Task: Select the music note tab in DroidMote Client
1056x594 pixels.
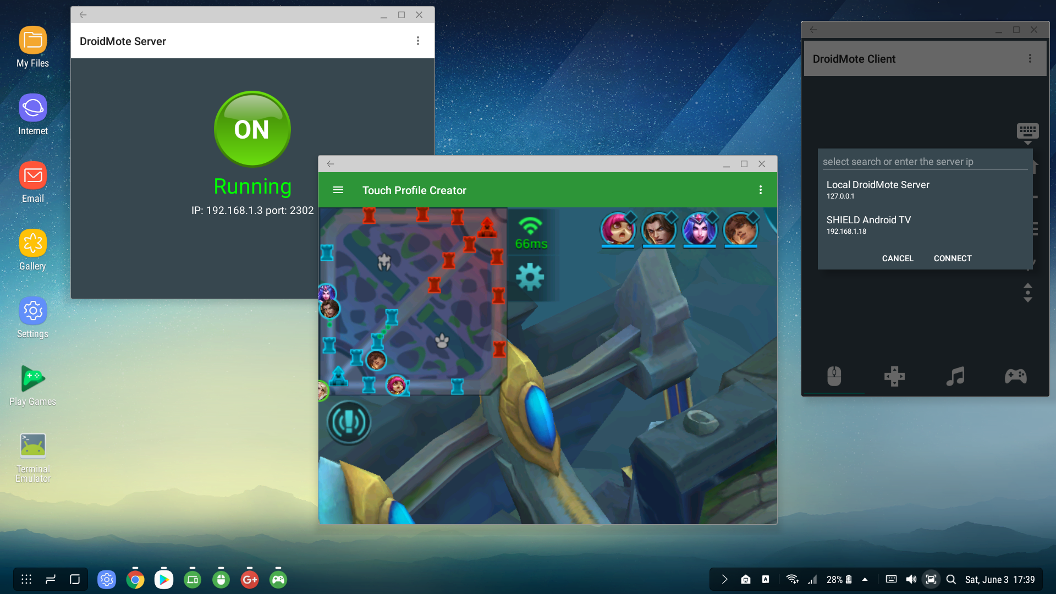Action: click(955, 376)
